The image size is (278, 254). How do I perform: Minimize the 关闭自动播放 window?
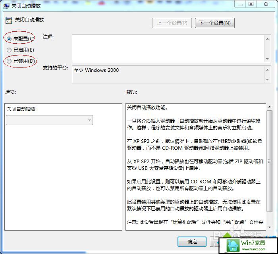pos(240,4)
